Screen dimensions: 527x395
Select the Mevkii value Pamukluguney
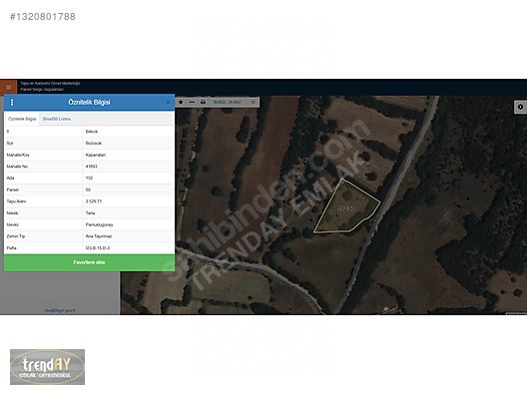click(99, 224)
